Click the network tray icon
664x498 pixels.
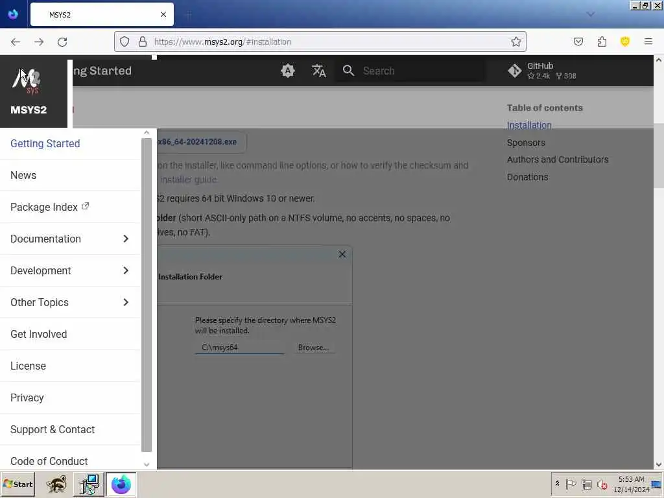586,484
